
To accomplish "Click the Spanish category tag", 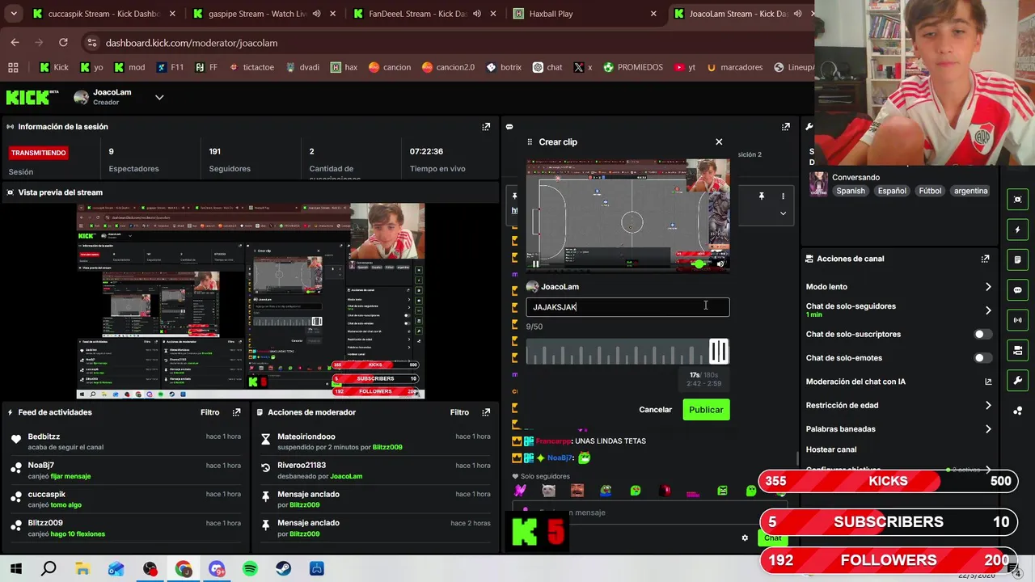I will [x=851, y=191].
